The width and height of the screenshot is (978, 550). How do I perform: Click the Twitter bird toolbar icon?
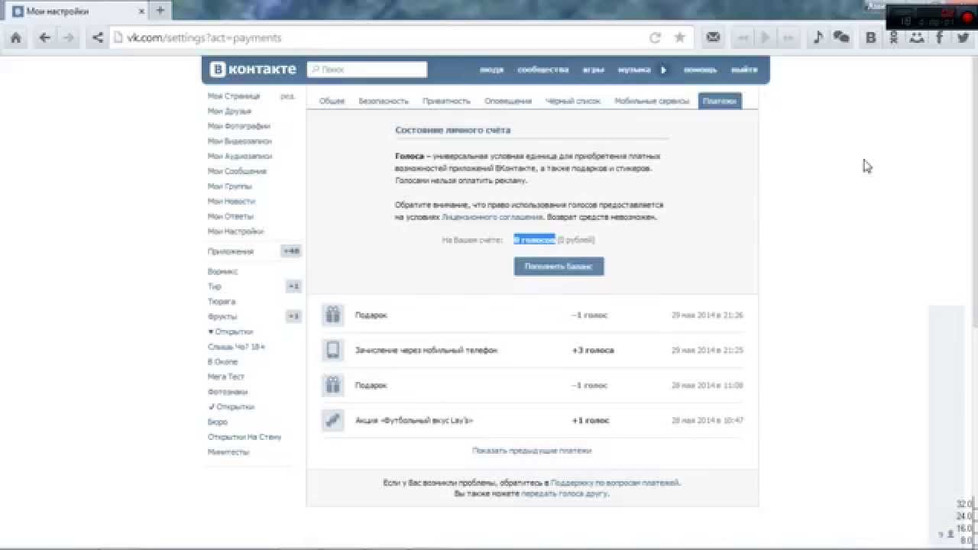(x=963, y=37)
